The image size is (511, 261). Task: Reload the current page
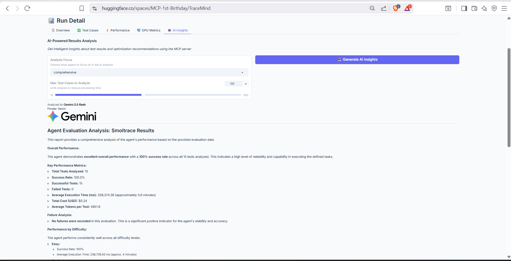coord(27,8)
